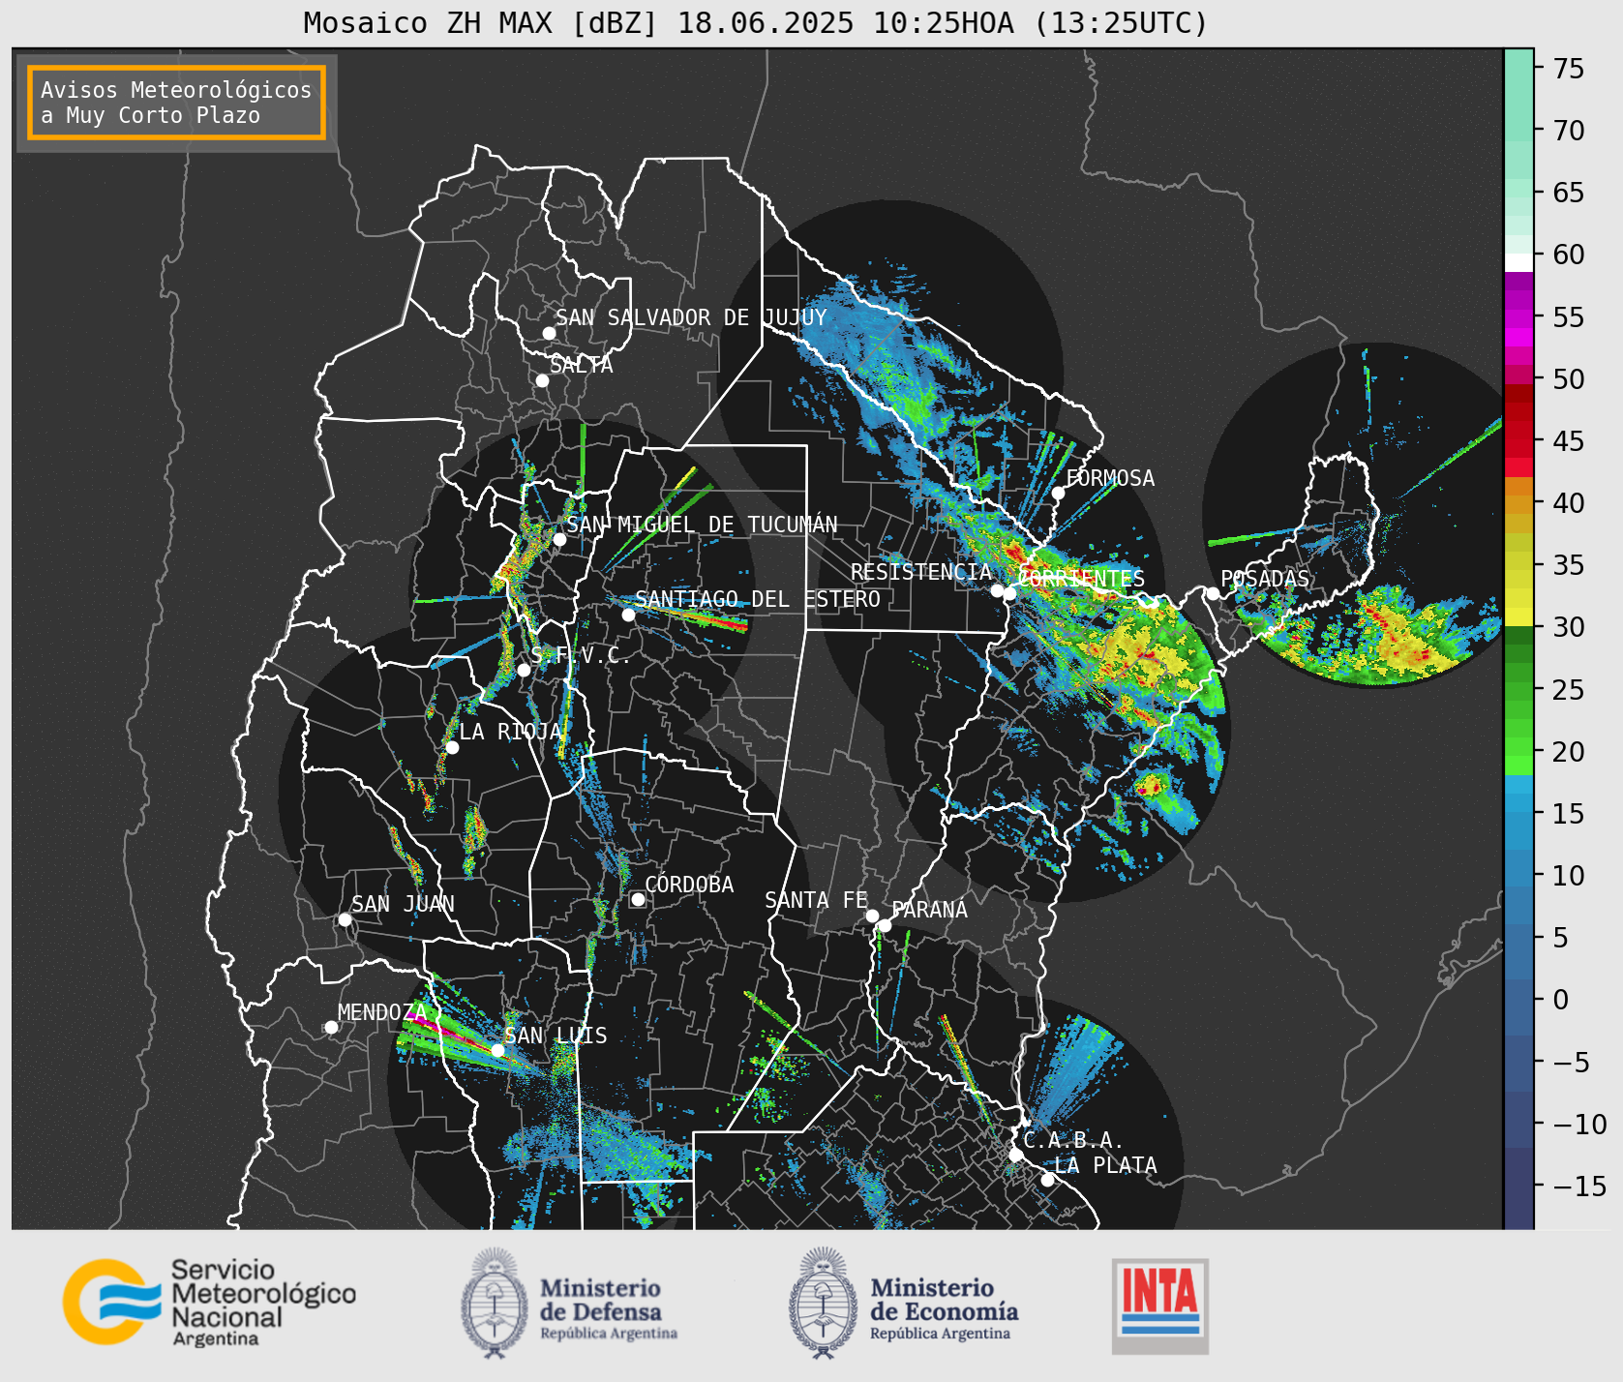Click the SAN SALVADOR DE JUJUY label
1623x1382 pixels.
691,317
